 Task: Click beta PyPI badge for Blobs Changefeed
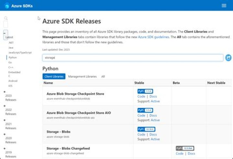[185, 148]
